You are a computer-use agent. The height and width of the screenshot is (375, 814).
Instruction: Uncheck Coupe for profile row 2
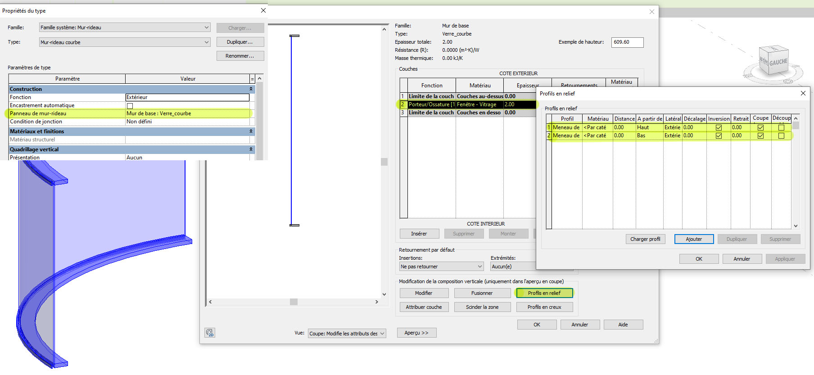coord(760,136)
